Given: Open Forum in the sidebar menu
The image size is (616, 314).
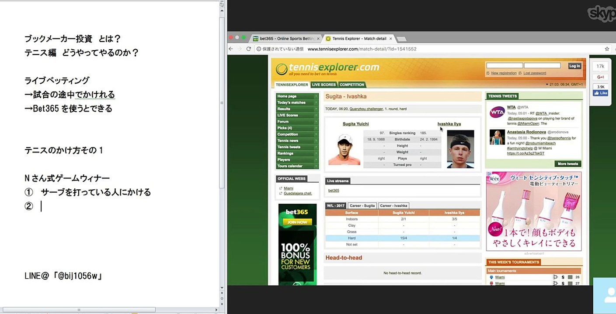Looking at the screenshot, I should [x=297, y=122].
